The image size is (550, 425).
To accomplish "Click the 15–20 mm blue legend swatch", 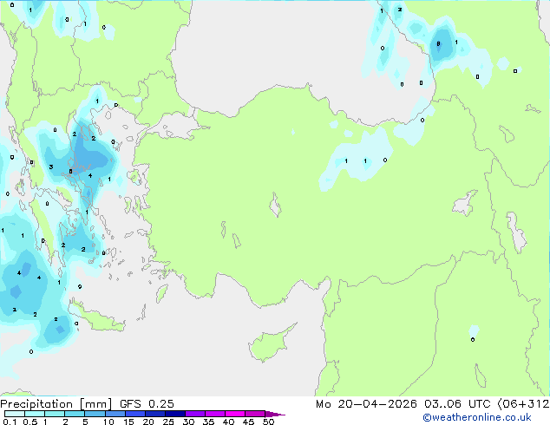I will pos(135,414).
